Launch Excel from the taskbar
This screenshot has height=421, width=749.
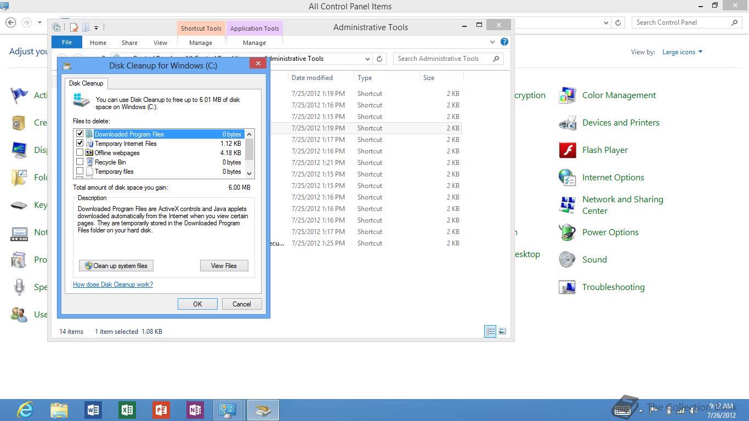127,410
